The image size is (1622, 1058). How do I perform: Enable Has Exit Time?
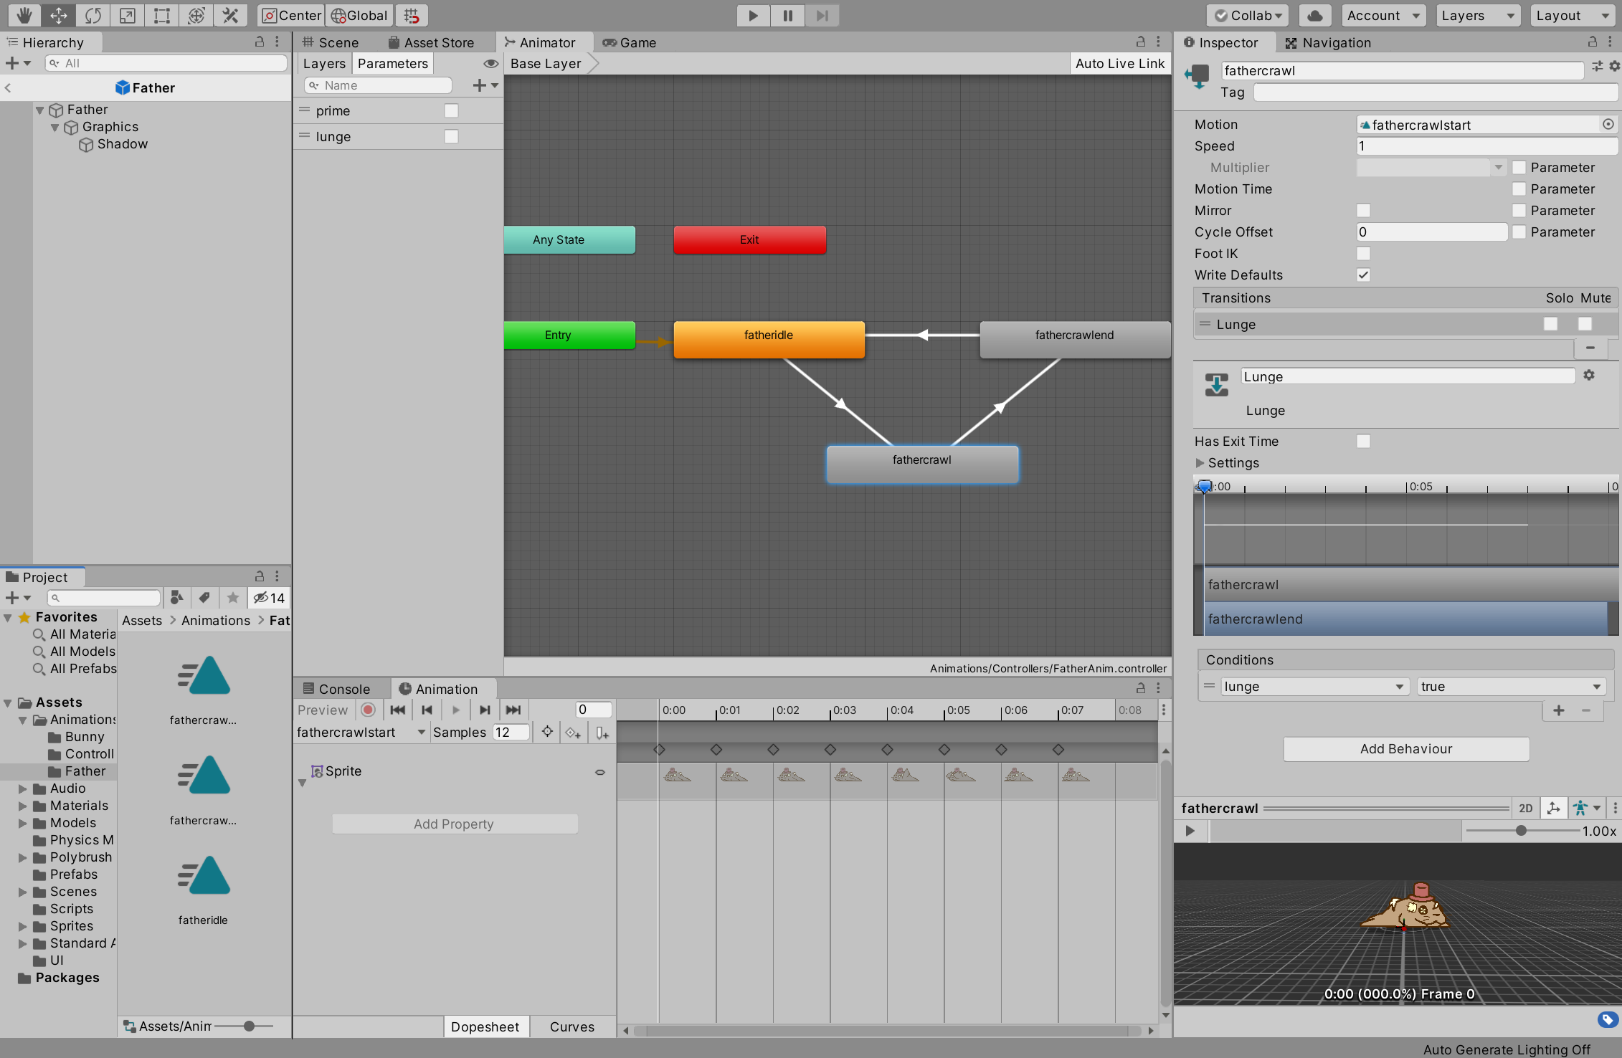pyautogui.click(x=1363, y=441)
